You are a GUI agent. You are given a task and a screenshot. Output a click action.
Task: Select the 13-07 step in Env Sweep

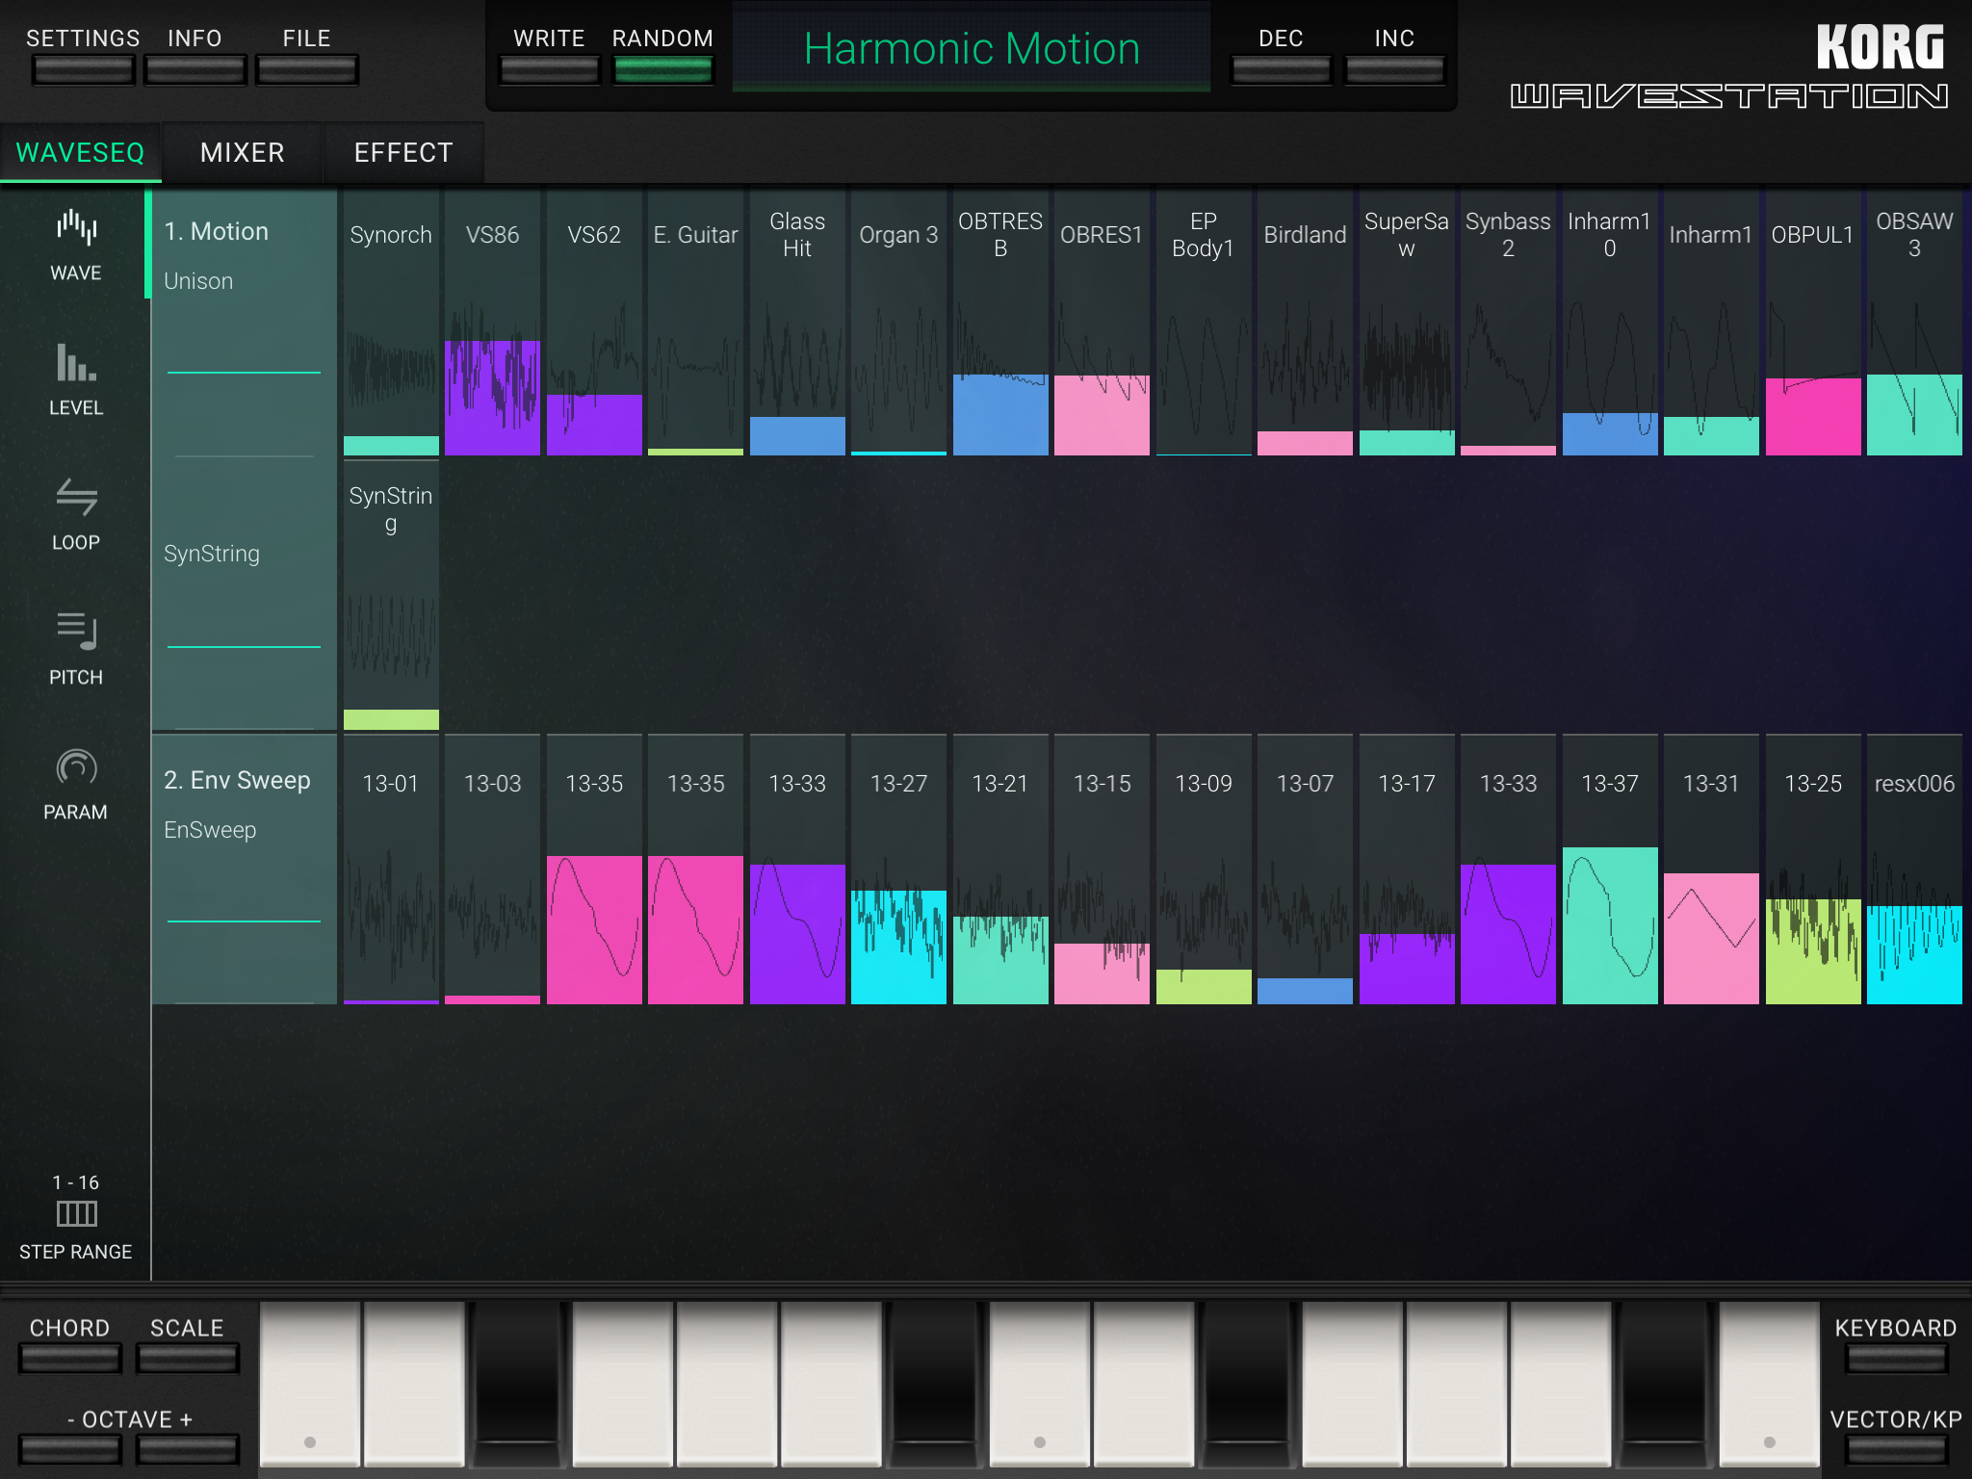pos(1305,869)
